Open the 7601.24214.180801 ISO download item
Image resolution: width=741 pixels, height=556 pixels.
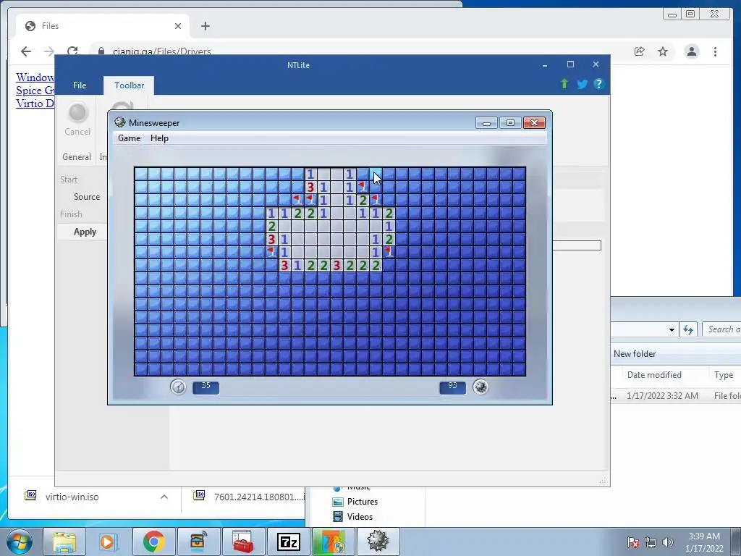(x=249, y=497)
